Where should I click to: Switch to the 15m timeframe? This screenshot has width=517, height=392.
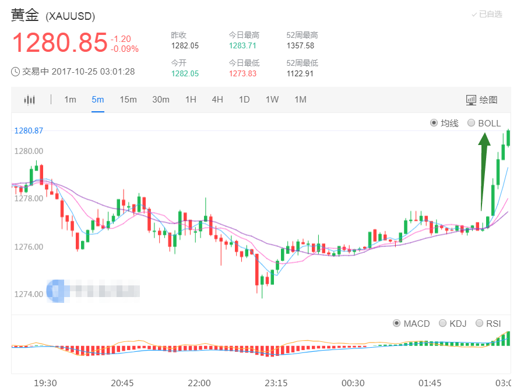pos(128,100)
